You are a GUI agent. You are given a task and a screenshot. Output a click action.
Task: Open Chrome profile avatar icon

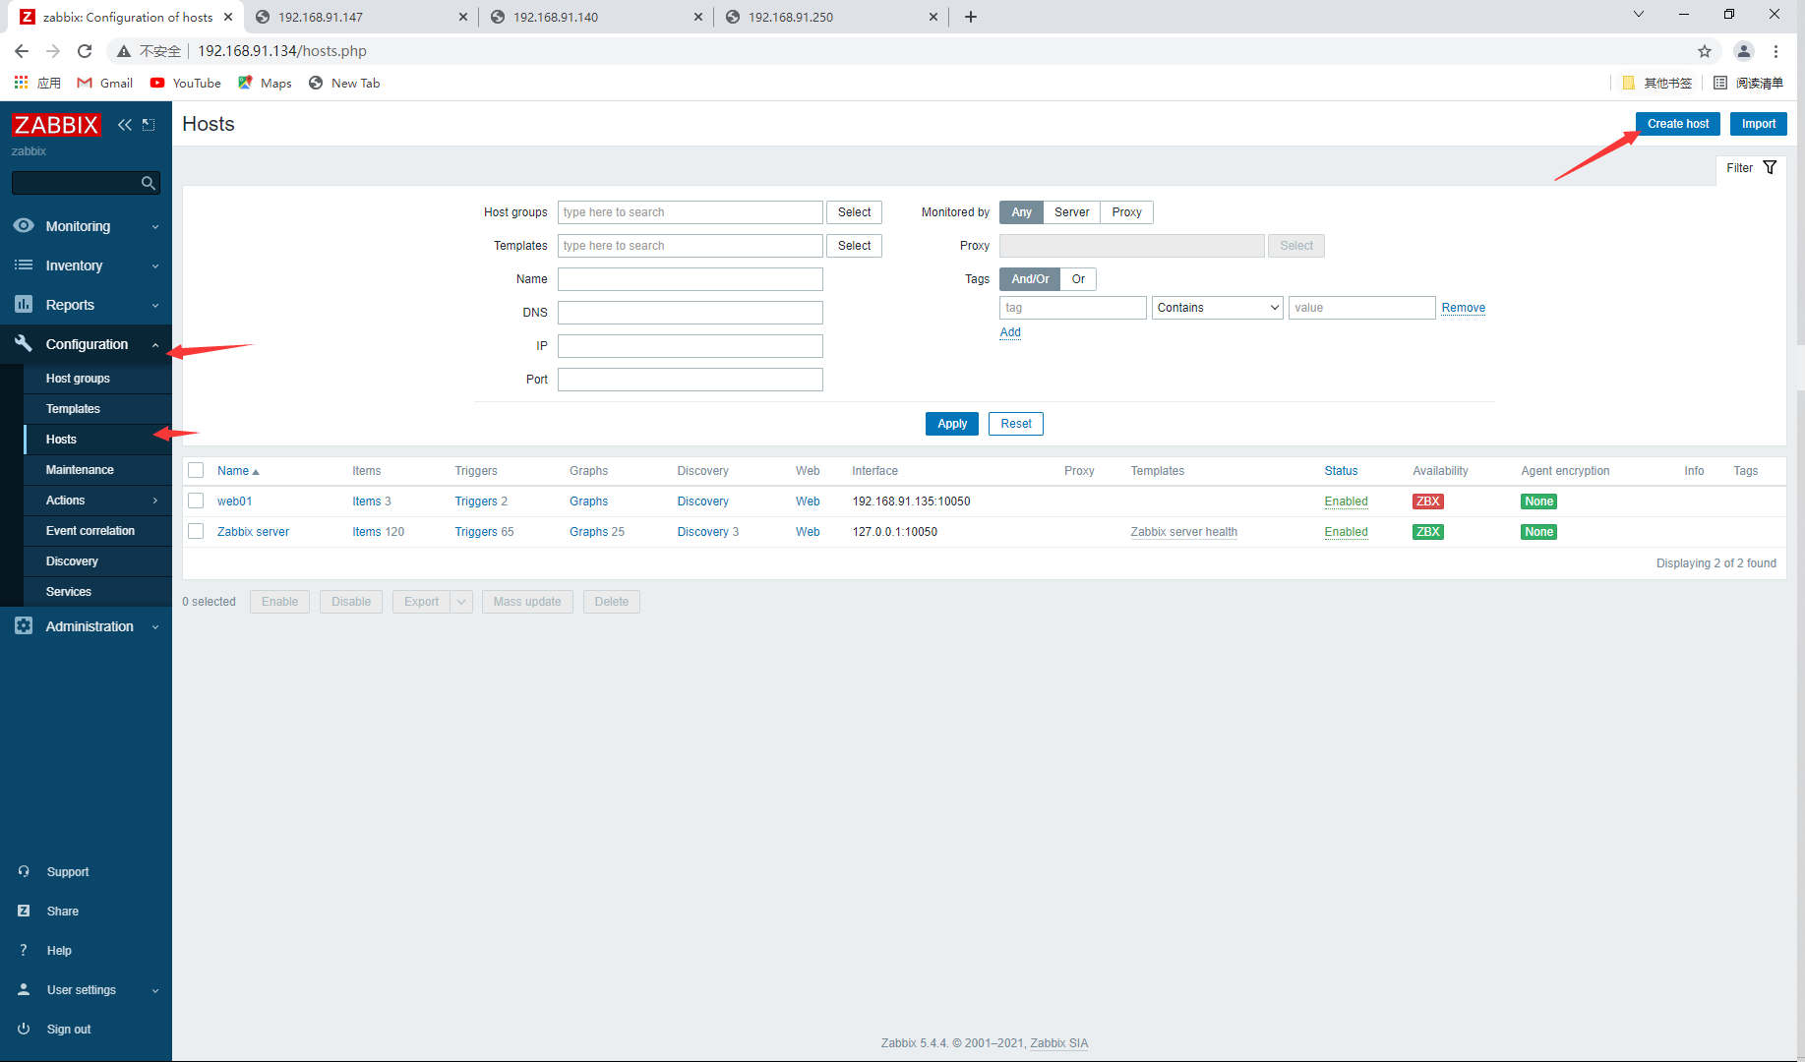tap(1743, 51)
